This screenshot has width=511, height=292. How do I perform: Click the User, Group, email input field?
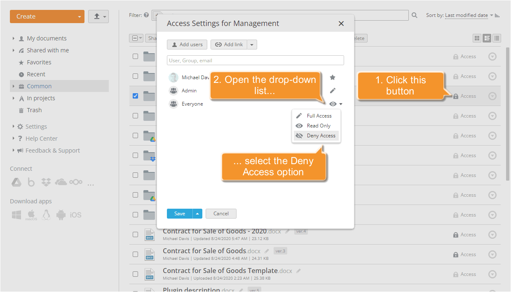(x=255, y=60)
